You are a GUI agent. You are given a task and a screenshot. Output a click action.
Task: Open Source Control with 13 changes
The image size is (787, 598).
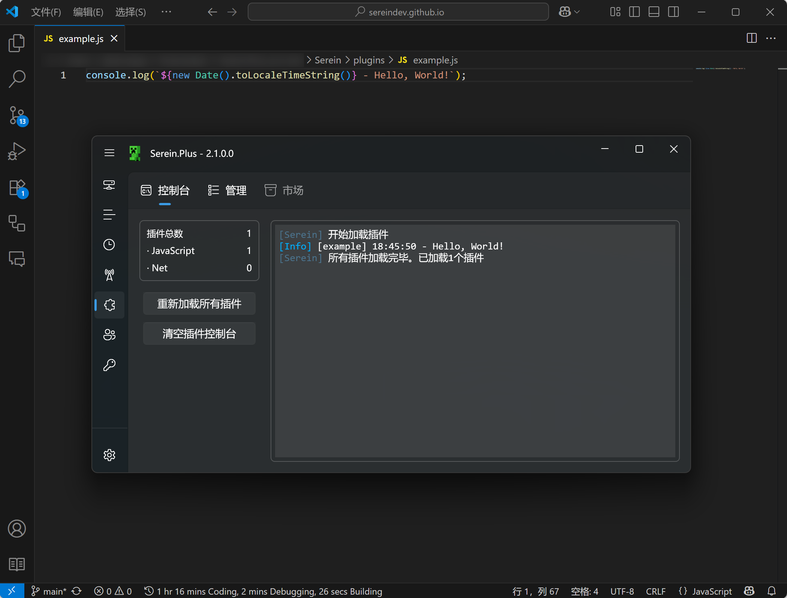[x=17, y=115]
